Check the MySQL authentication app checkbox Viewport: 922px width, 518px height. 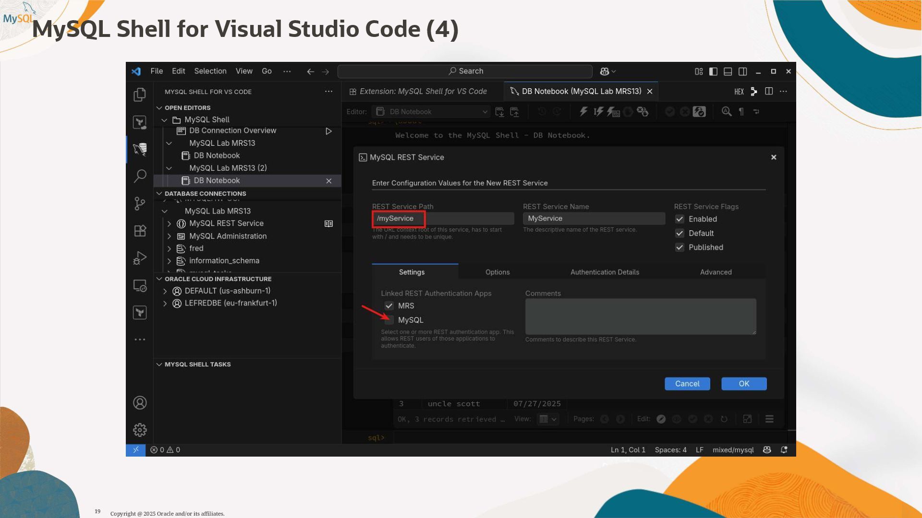pyautogui.click(x=389, y=320)
